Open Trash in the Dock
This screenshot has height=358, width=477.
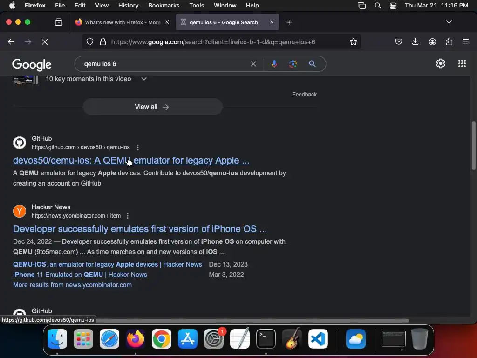pyautogui.click(x=420, y=339)
